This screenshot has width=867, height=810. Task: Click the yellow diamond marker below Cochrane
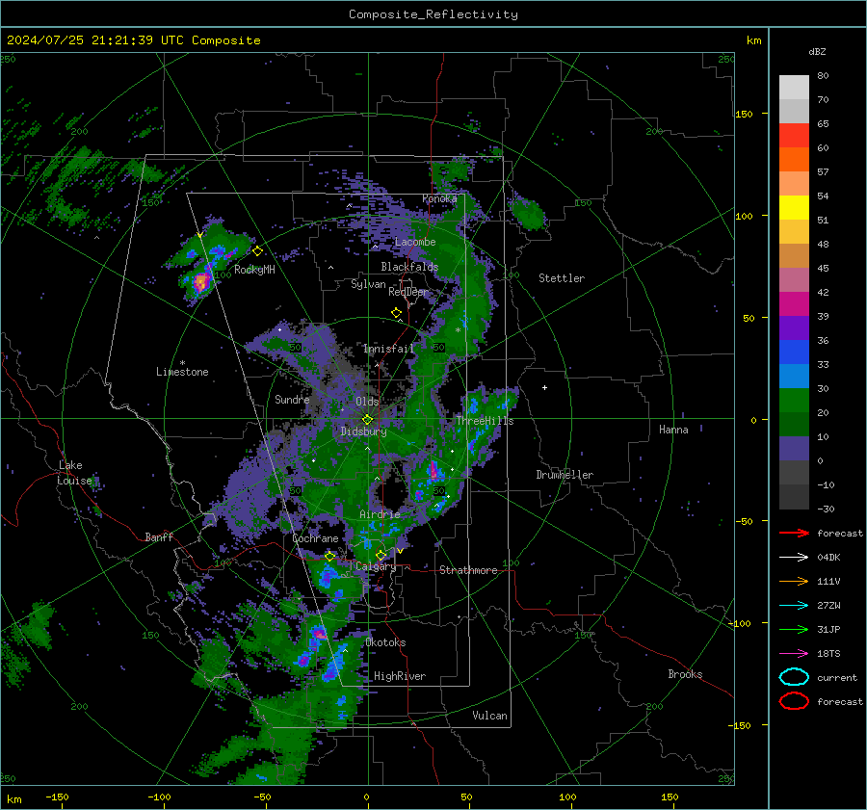coord(330,557)
